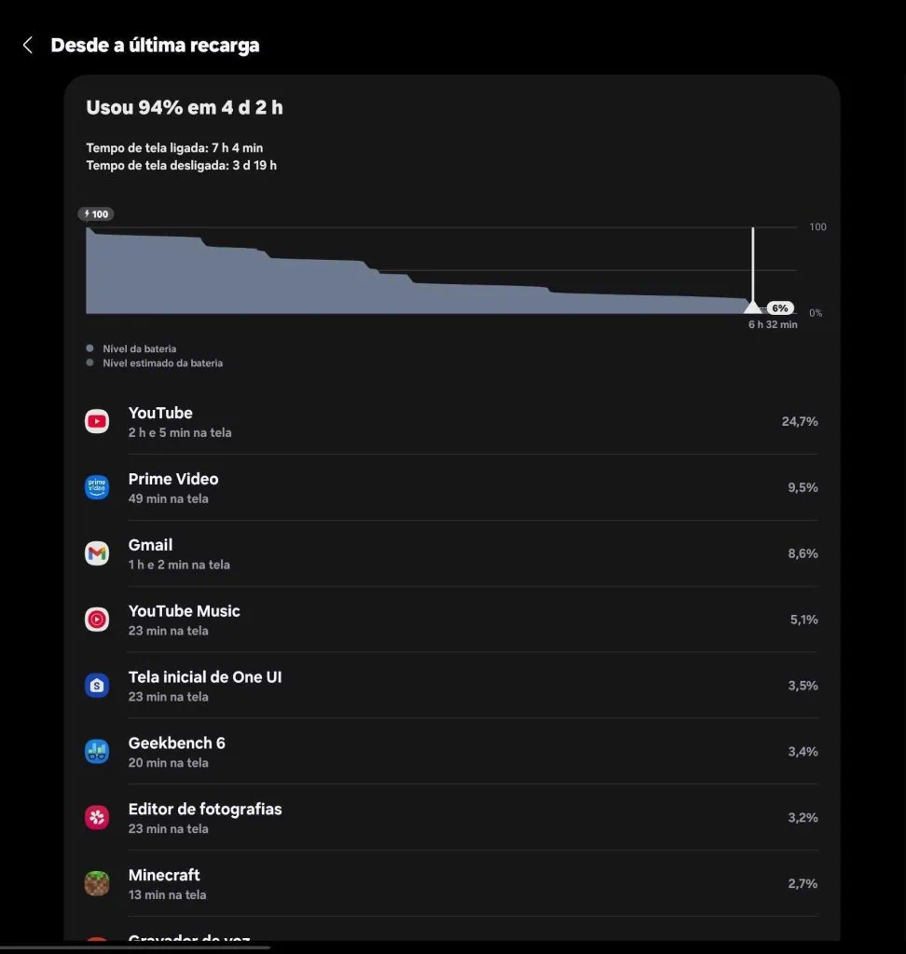This screenshot has height=954, width=906.
Task: Select the Prime Video app icon
Action: click(x=97, y=487)
